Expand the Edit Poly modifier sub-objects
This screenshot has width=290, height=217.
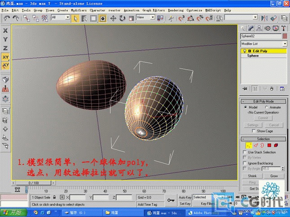point(250,51)
